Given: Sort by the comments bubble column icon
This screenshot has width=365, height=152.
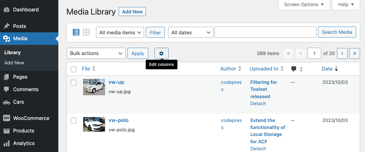Looking at the screenshot, I should click(x=294, y=69).
